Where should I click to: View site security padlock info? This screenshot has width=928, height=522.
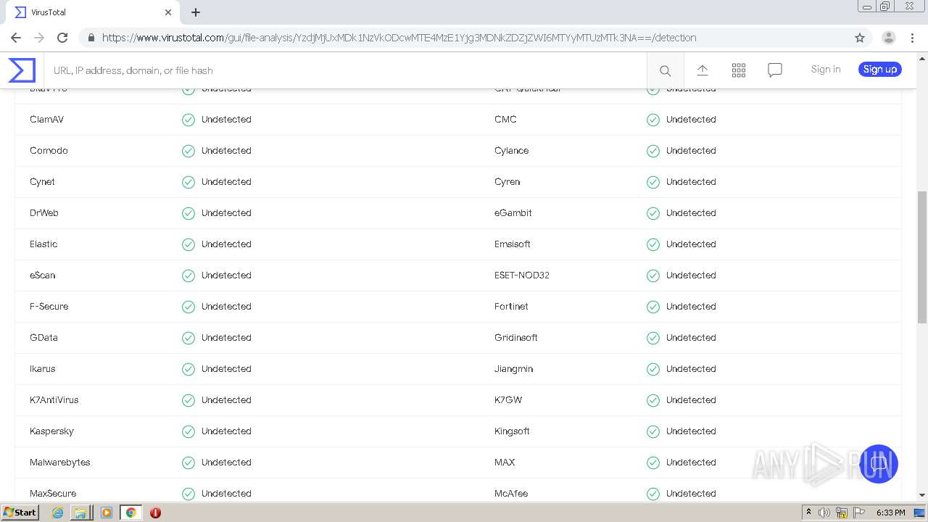(x=91, y=38)
